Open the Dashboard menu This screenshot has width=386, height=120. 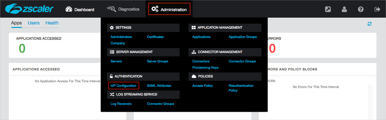coord(80,9)
